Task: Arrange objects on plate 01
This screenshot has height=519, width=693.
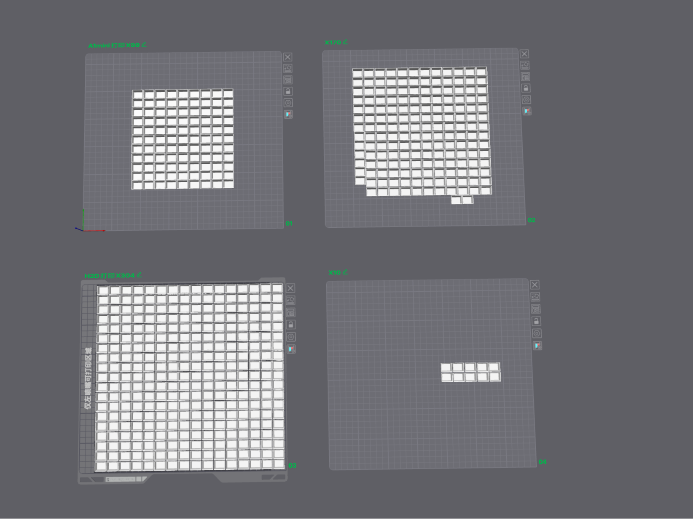Action: [288, 80]
